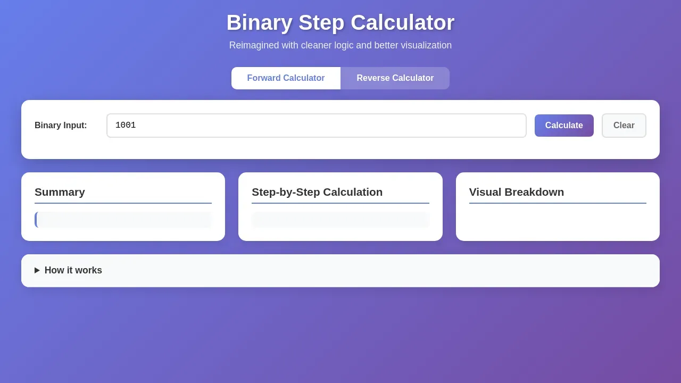The height and width of the screenshot is (383, 681).
Task: Click the Binary Input label
Action: pyautogui.click(x=61, y=126)
